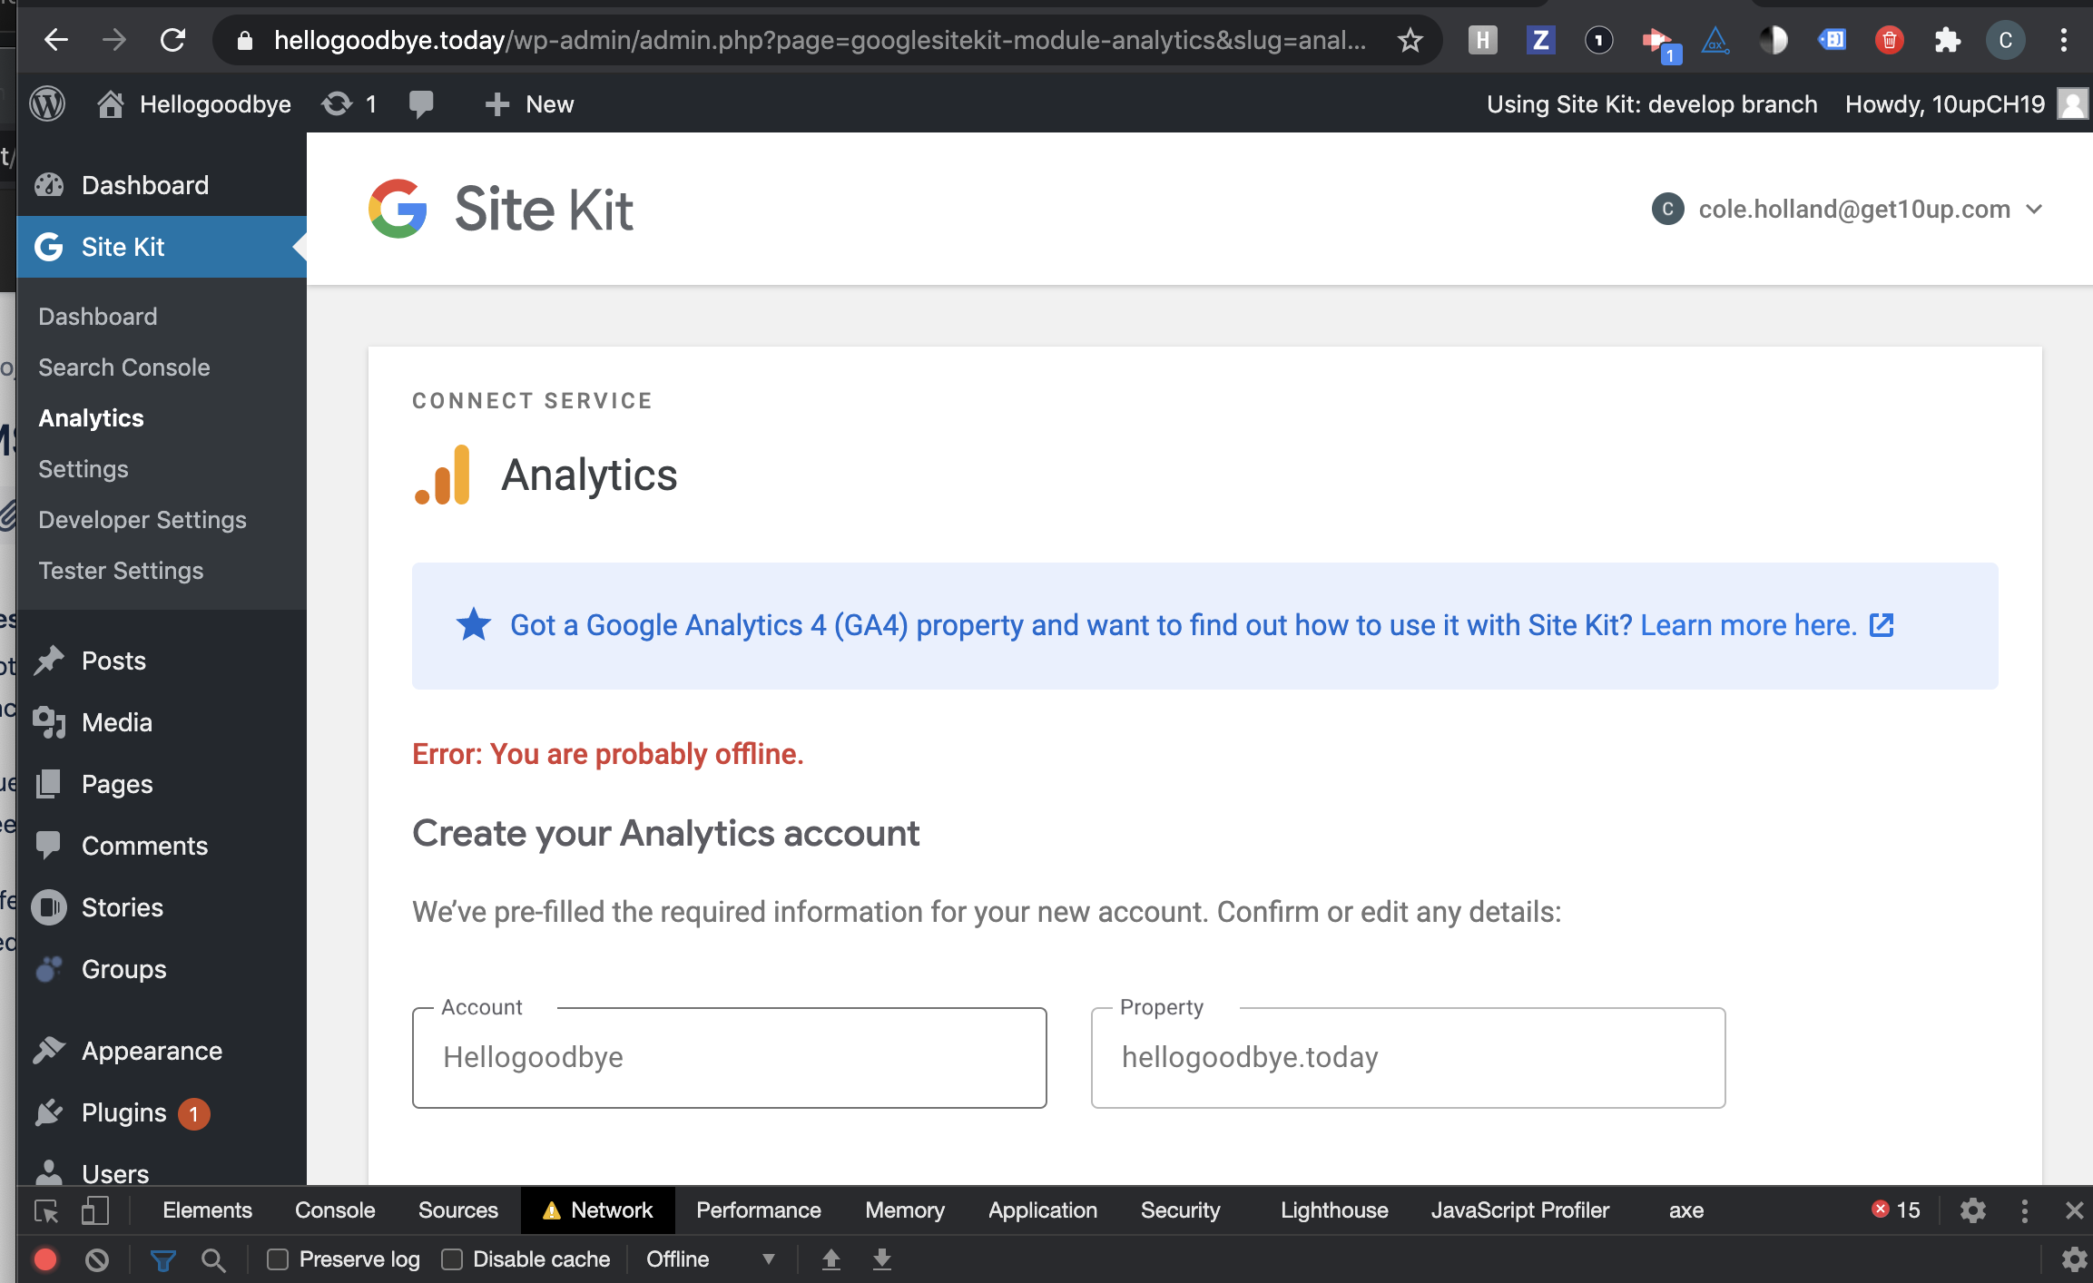The width and height of the screenshot is (2093, 1283).
Task: Click the import HAR upload arrow
Action: 830,1259
